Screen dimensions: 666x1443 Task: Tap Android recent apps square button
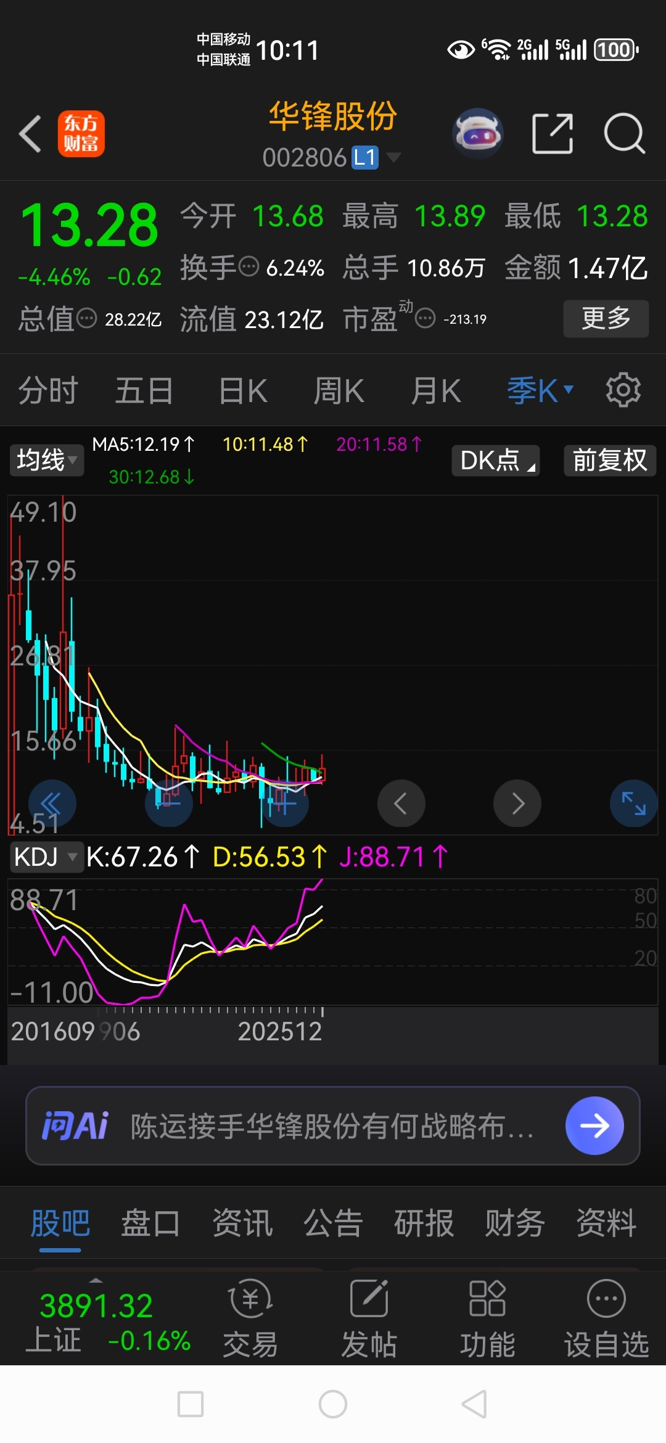click(191, 1404)
